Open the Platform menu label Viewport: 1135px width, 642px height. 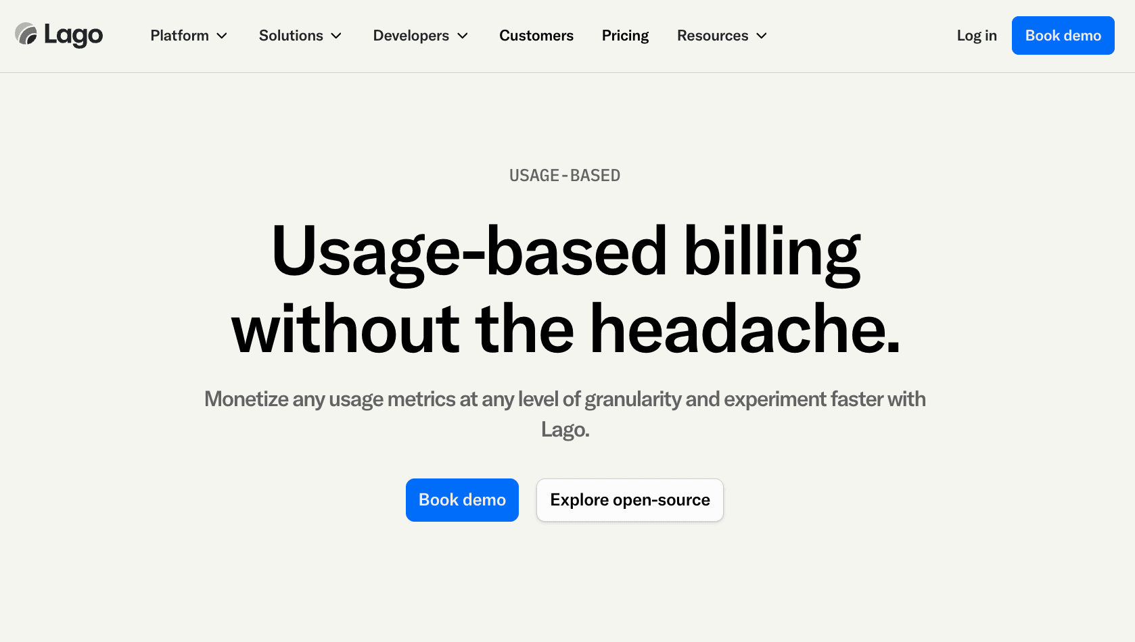click(179, 36)
